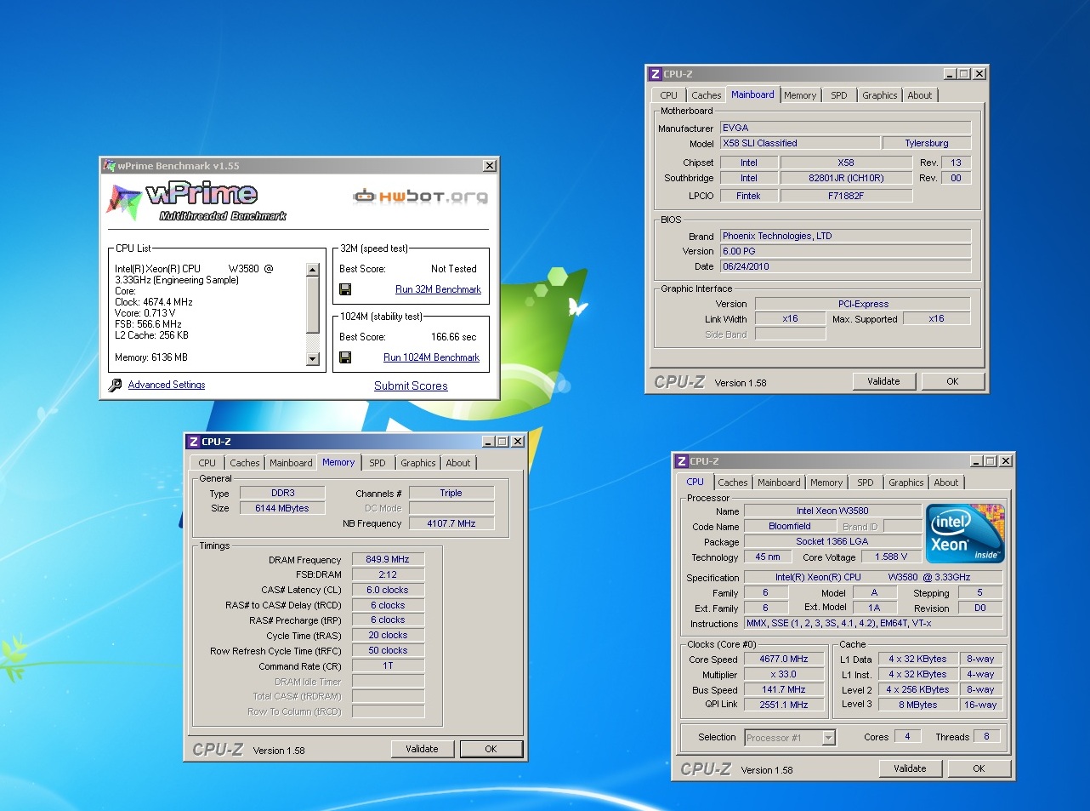Click the 'Not Tested' 32M best score text
Image resolution: width=1090 pixels, height=811 pixels.
(453, 269)
